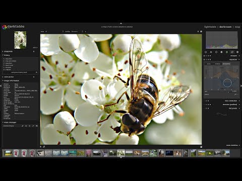Expand the snapshots panel

(3, 51)
